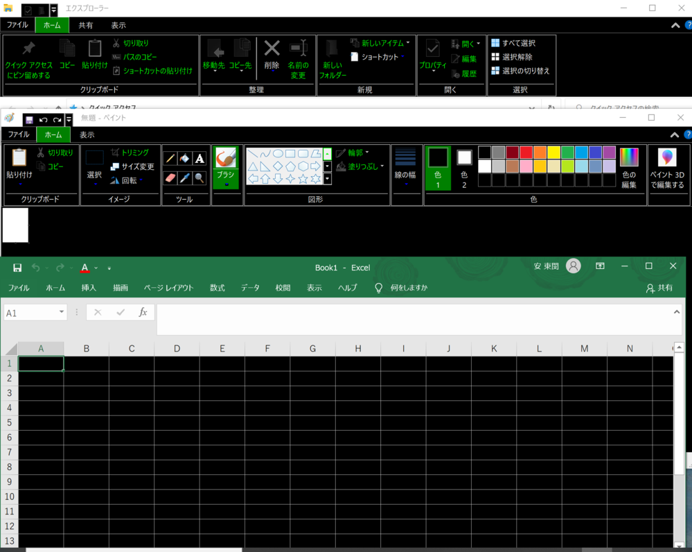Click Excel user account avatar

pos(574,266)
